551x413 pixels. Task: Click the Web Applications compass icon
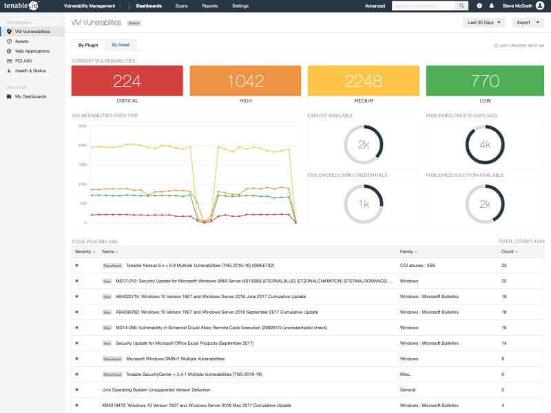click(x=8, y=51)
